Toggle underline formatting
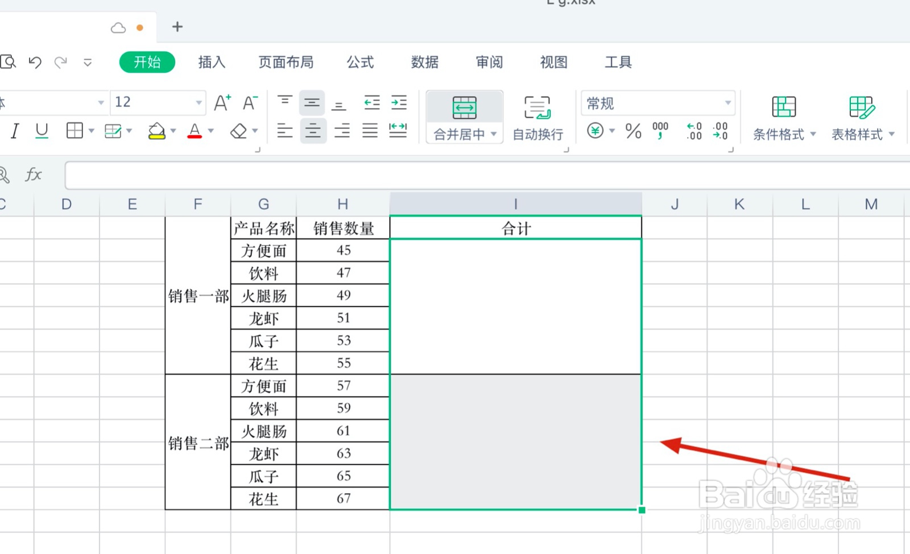The width and height of the screenshot is (910, 554). (x=42, y=131)
